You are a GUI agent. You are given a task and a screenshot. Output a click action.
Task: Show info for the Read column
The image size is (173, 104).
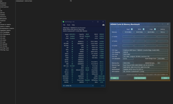click(132, 29)
